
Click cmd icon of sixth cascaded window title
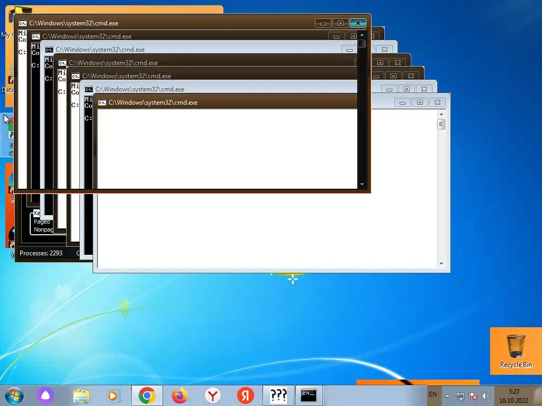(x=89, y=89)
